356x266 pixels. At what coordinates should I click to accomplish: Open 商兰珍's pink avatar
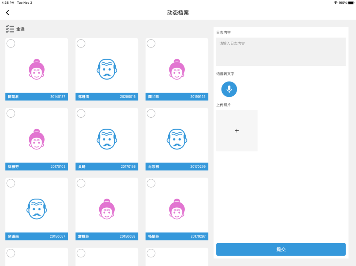point(177,69)
